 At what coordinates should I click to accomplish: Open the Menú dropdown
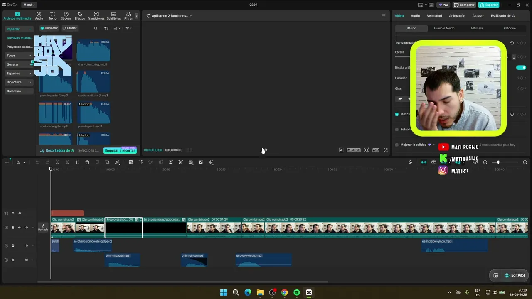(29, 5)
